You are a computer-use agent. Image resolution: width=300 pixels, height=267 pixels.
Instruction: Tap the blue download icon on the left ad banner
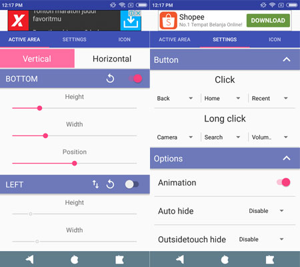[x=131, y=21]
